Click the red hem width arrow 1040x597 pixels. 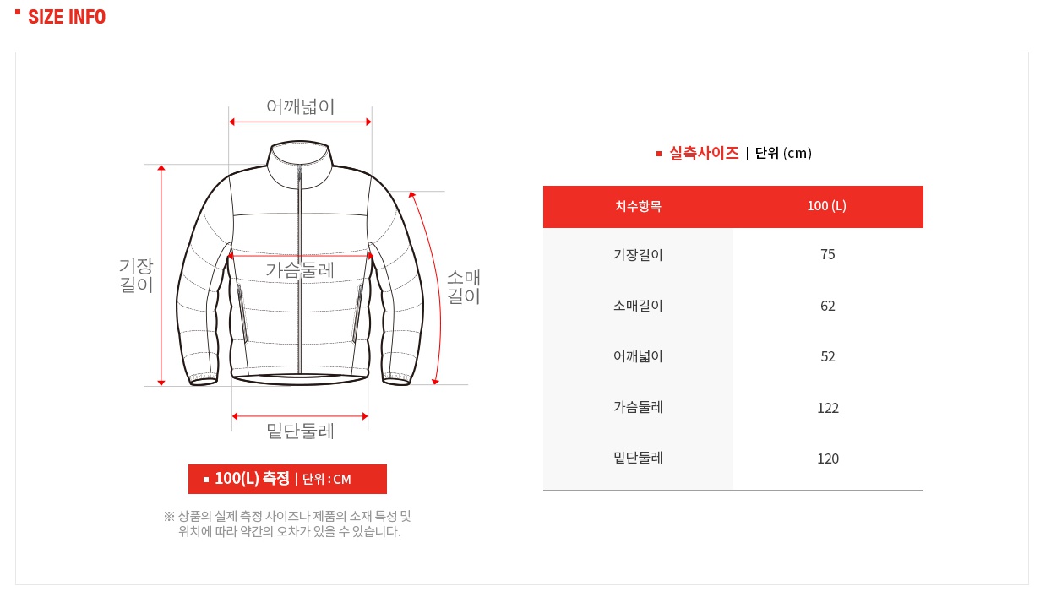point(300,416)
